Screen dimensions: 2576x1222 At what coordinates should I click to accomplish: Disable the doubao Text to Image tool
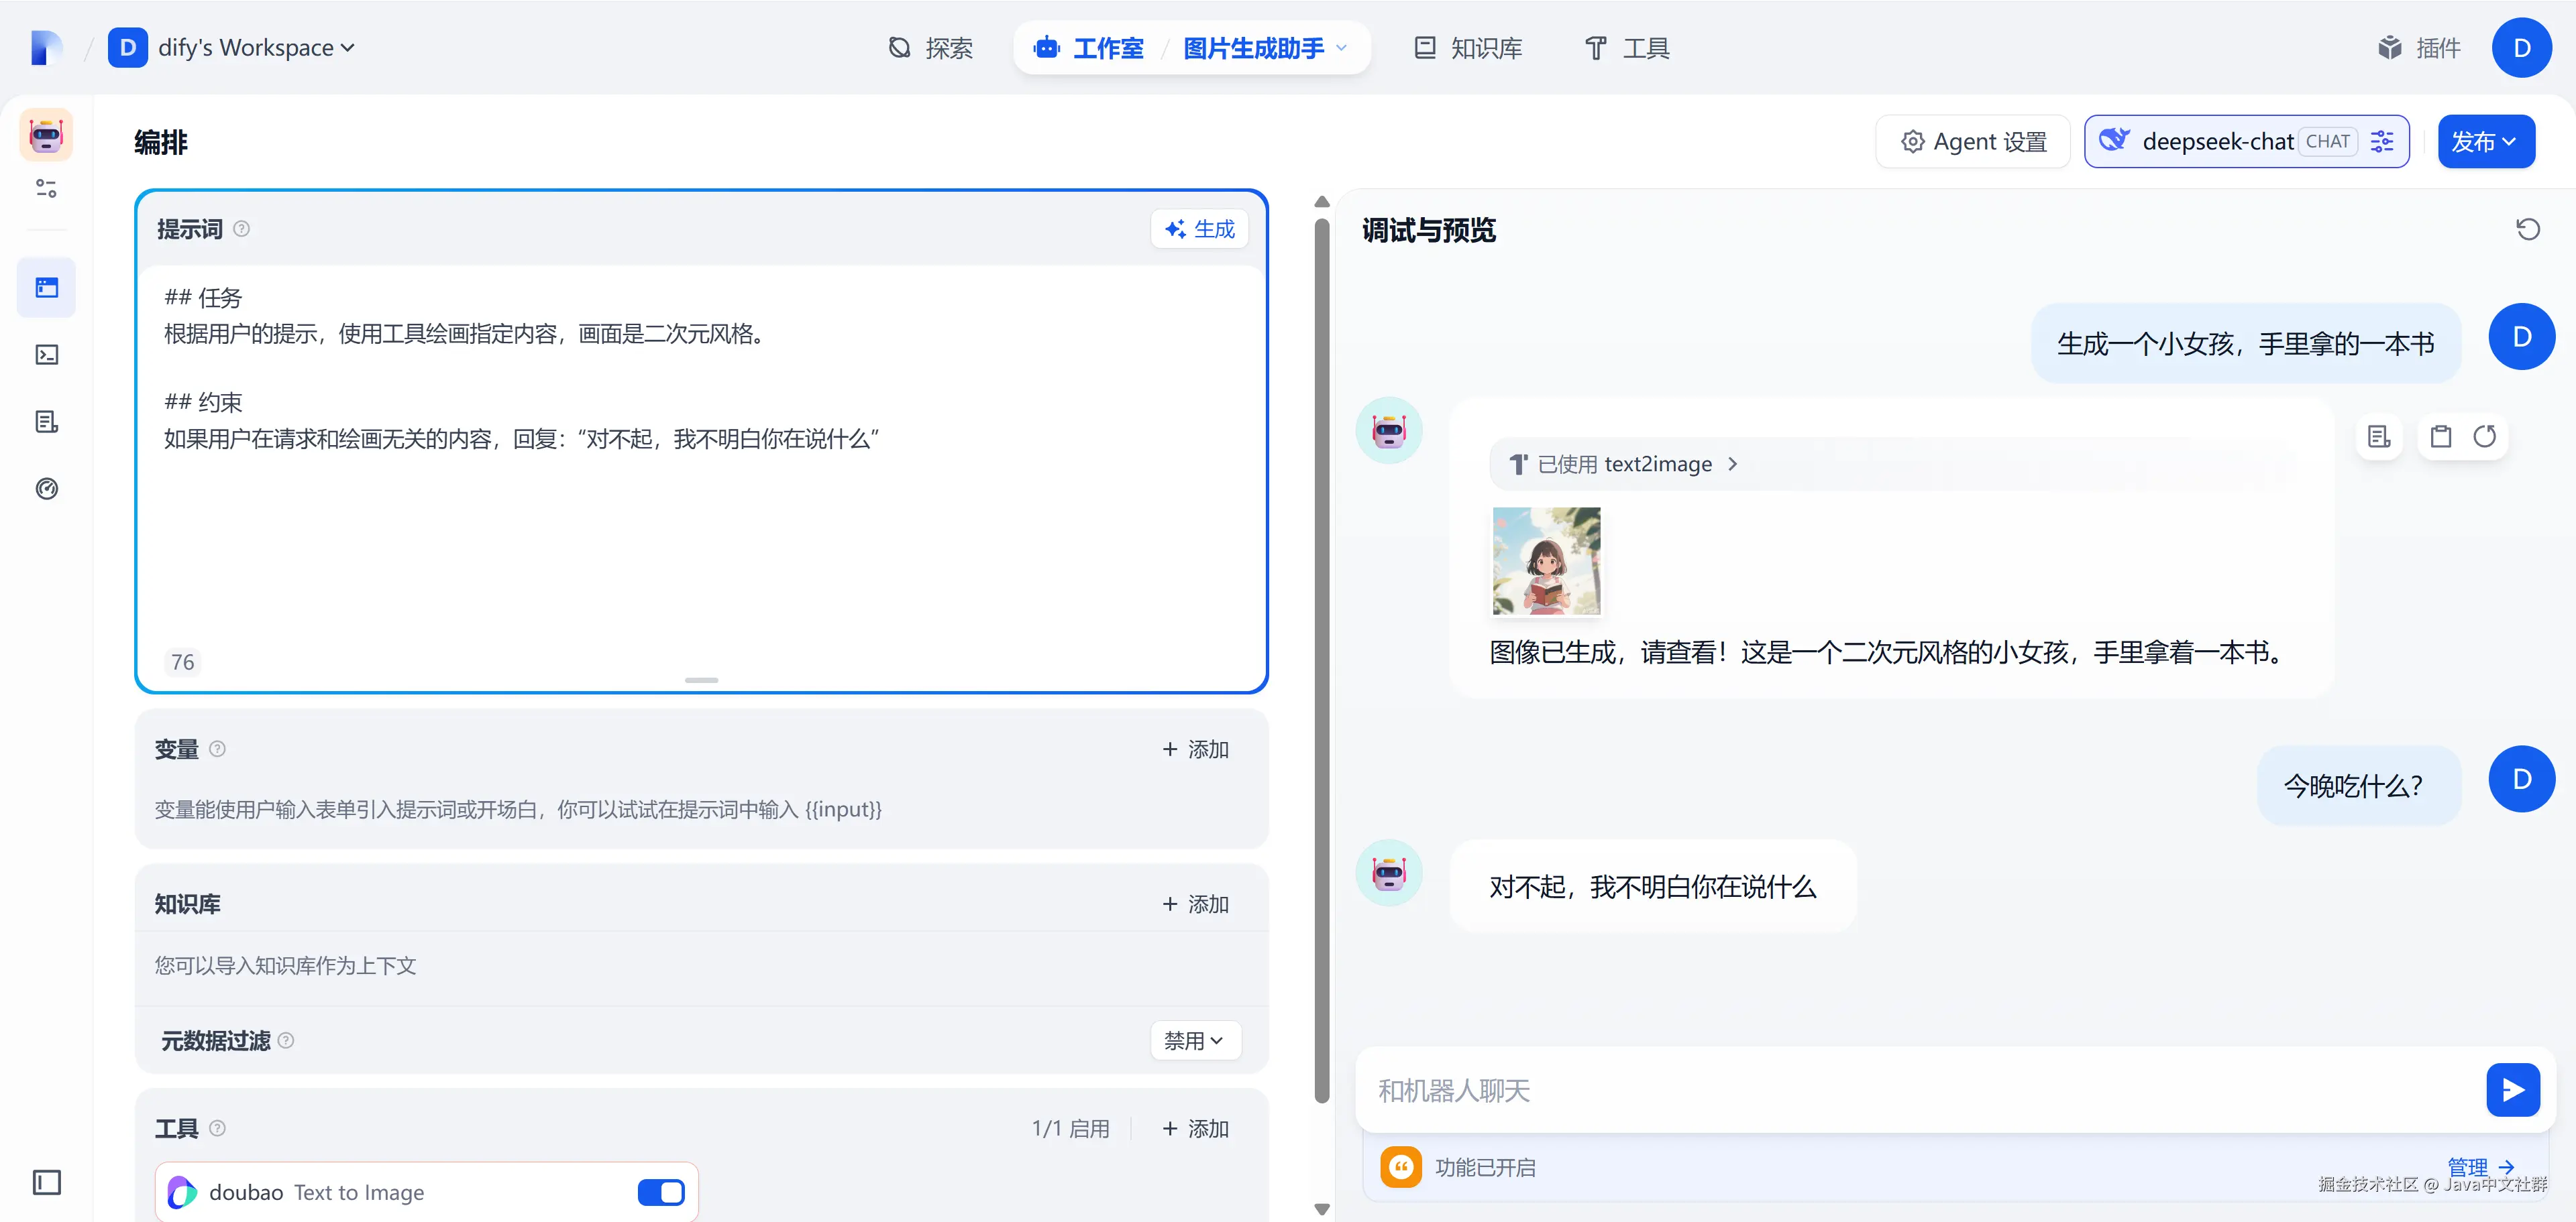661,1191
